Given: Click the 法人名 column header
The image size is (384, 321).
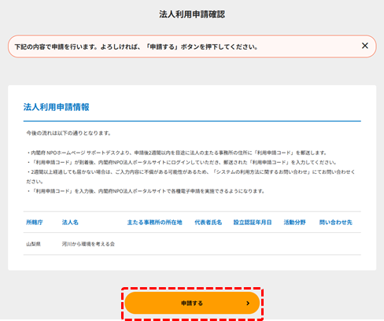Looking at the screenshot, I should point(70,223).
